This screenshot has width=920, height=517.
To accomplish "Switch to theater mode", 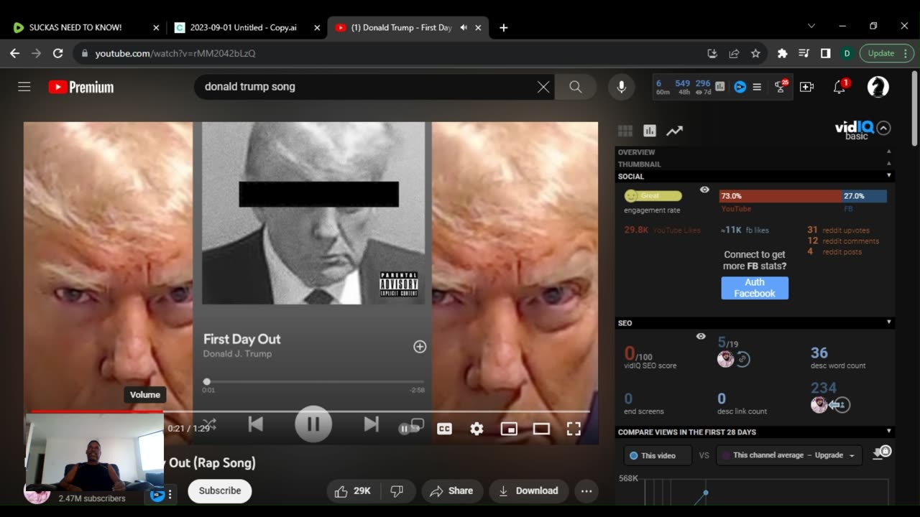I will [541, 429].
